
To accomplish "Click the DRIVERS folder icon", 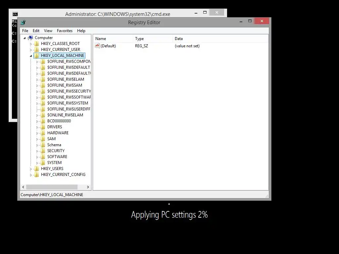I will 43,127.
